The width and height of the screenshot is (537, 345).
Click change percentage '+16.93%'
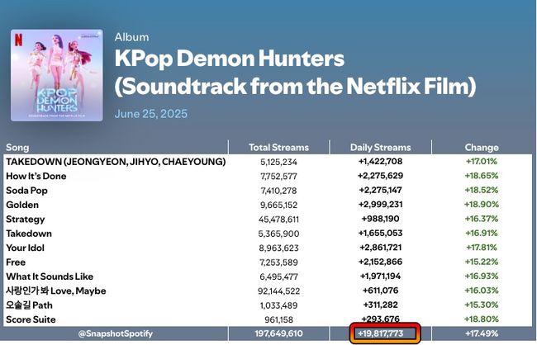pos(482,276)
